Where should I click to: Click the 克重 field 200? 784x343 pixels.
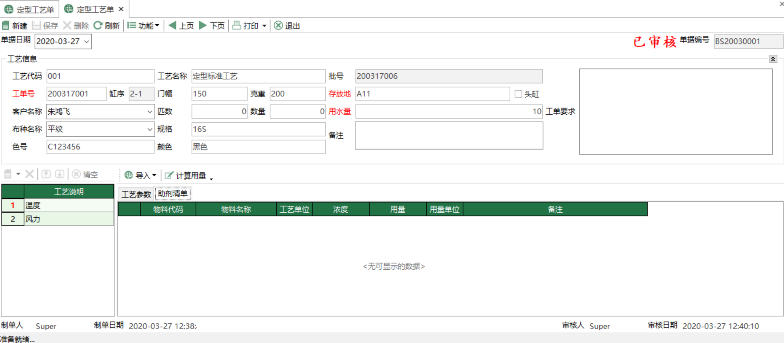(297, 94)
